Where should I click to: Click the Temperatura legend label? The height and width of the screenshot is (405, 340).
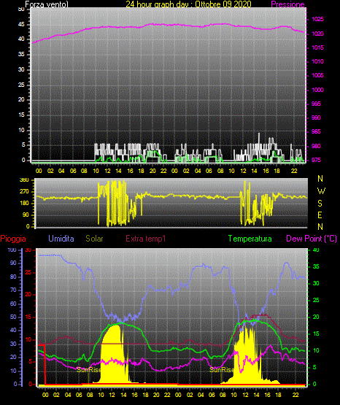tap(250, 239)
